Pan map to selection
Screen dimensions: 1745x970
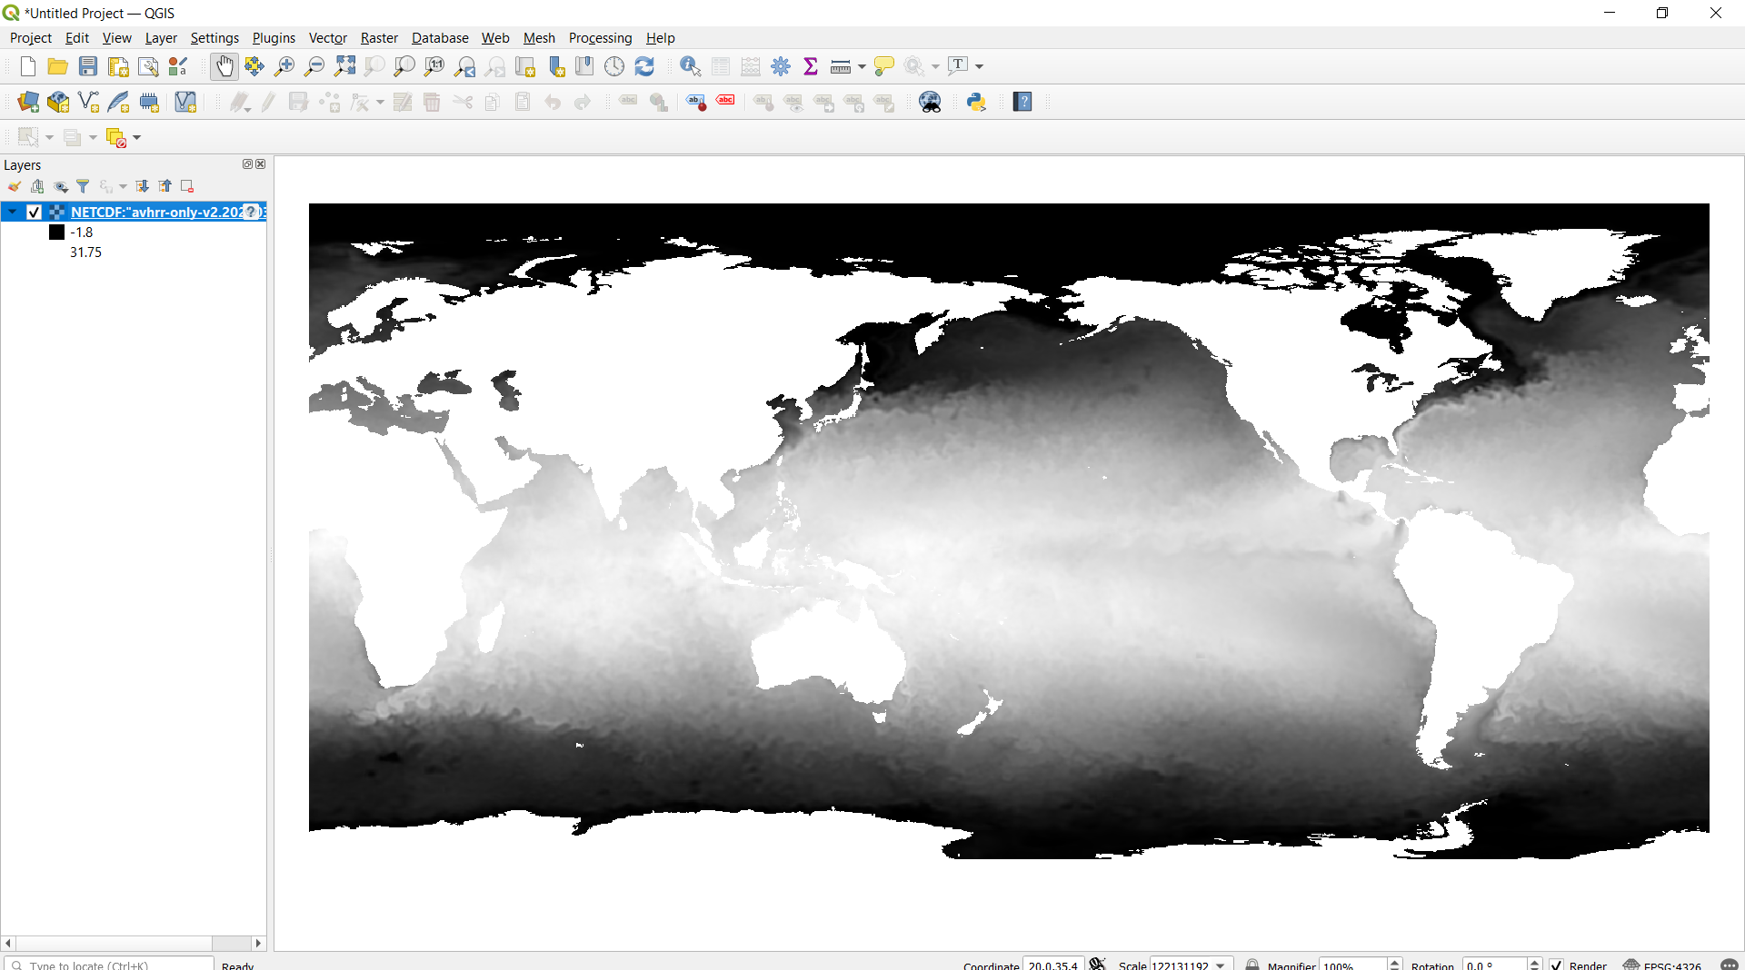(x=254, y=66)
